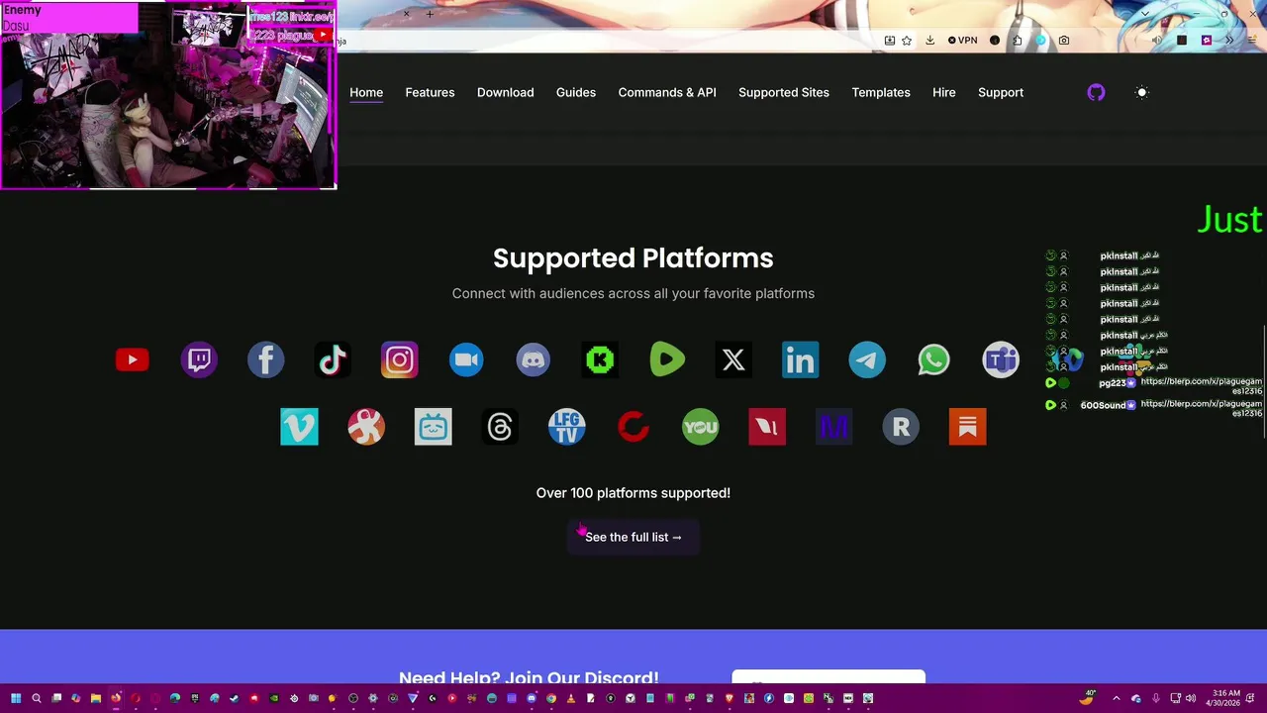Click the Discord platform icon

coord(533,359)
